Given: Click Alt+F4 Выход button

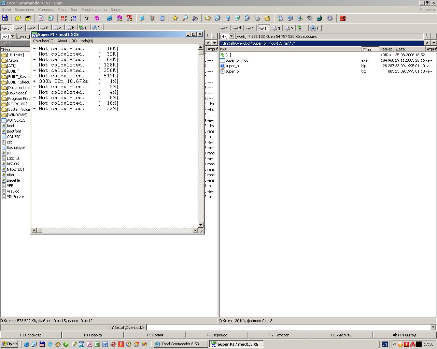Looking at the screenshot, I should (405, 335).
